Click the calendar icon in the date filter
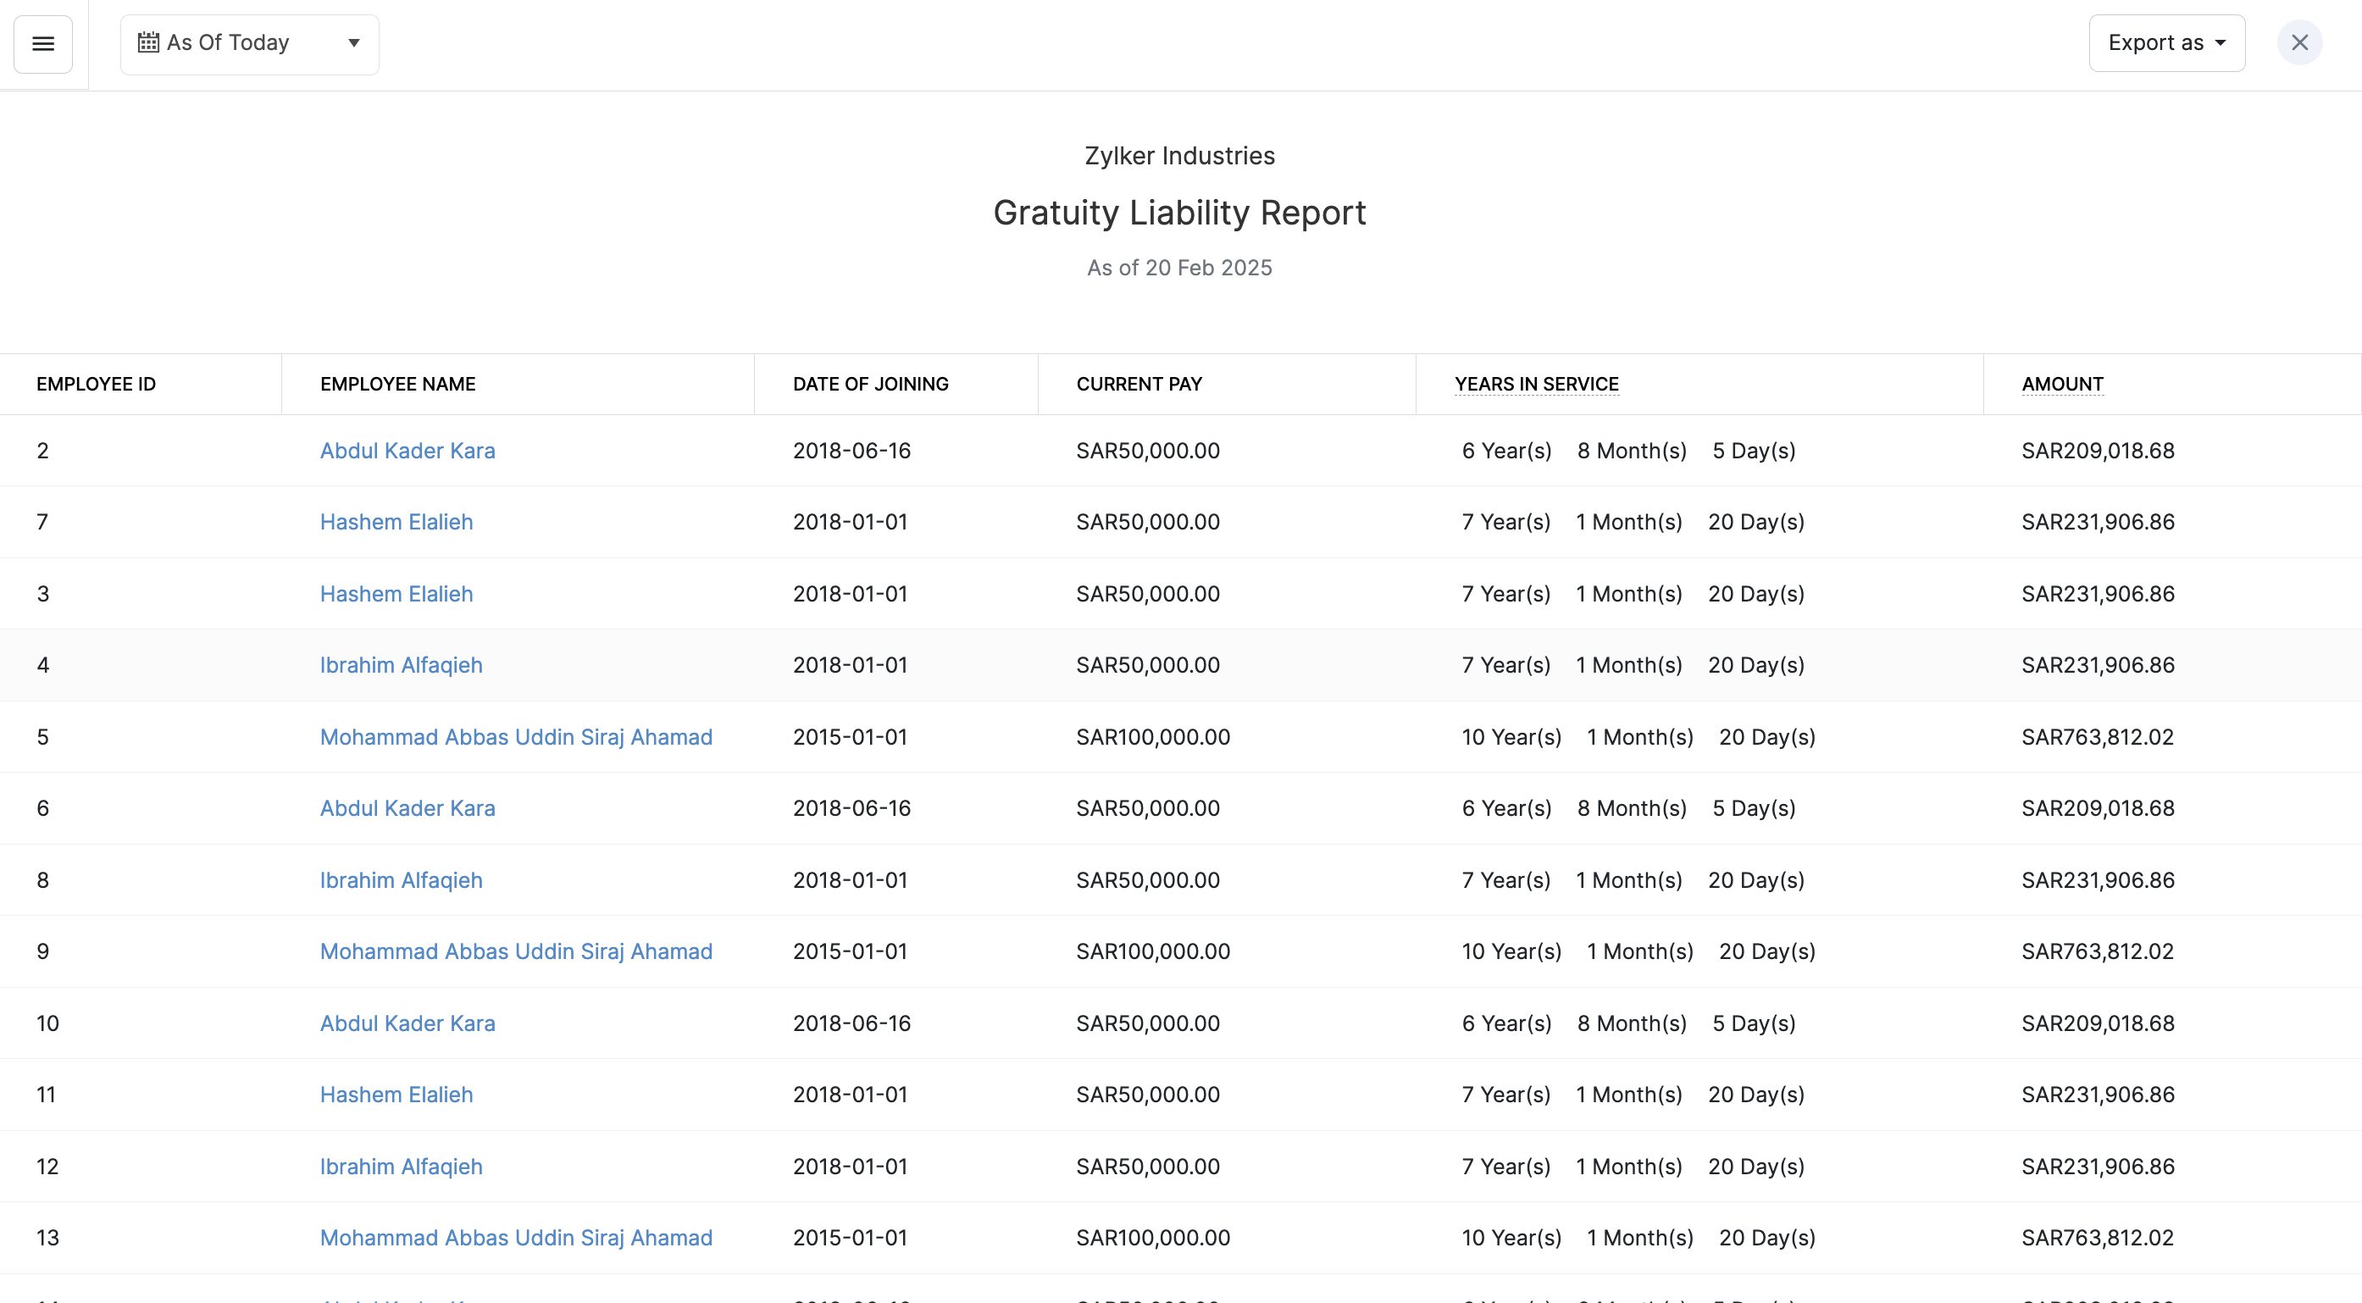The height and width of the screenshot is (1303, 2362). click(x=147, y=42)
